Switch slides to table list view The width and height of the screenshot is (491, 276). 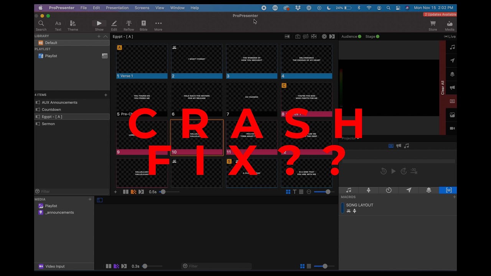coord(301,192)
